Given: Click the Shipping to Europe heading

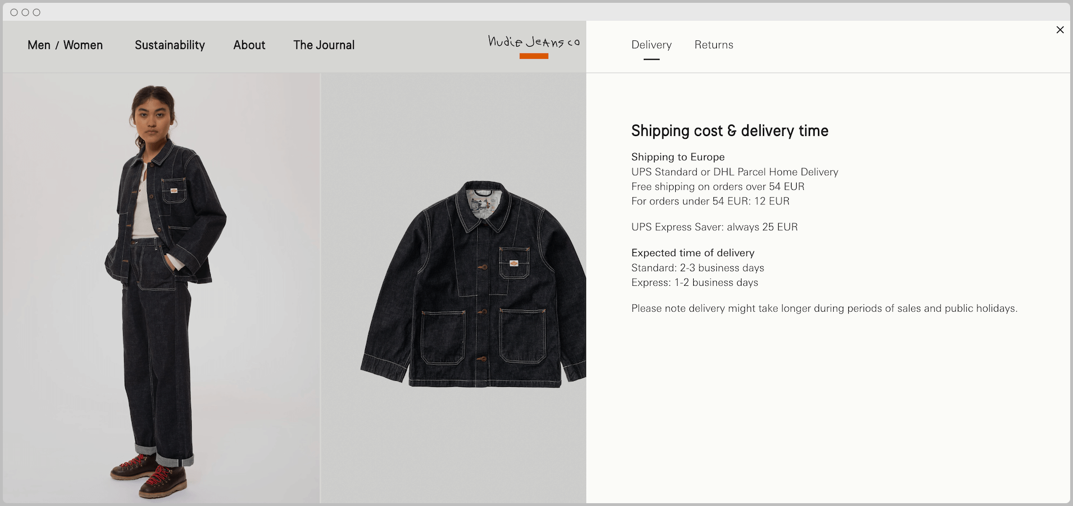Looking at the screenshot, I should click(x=678, y=157).
